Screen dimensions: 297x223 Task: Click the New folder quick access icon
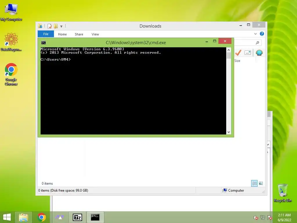pyautogui.click(x=56, y=26)
